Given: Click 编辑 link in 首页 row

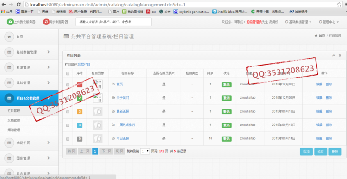Looking at the screenshot, I should pyautogui.click(x=319, y=84).
